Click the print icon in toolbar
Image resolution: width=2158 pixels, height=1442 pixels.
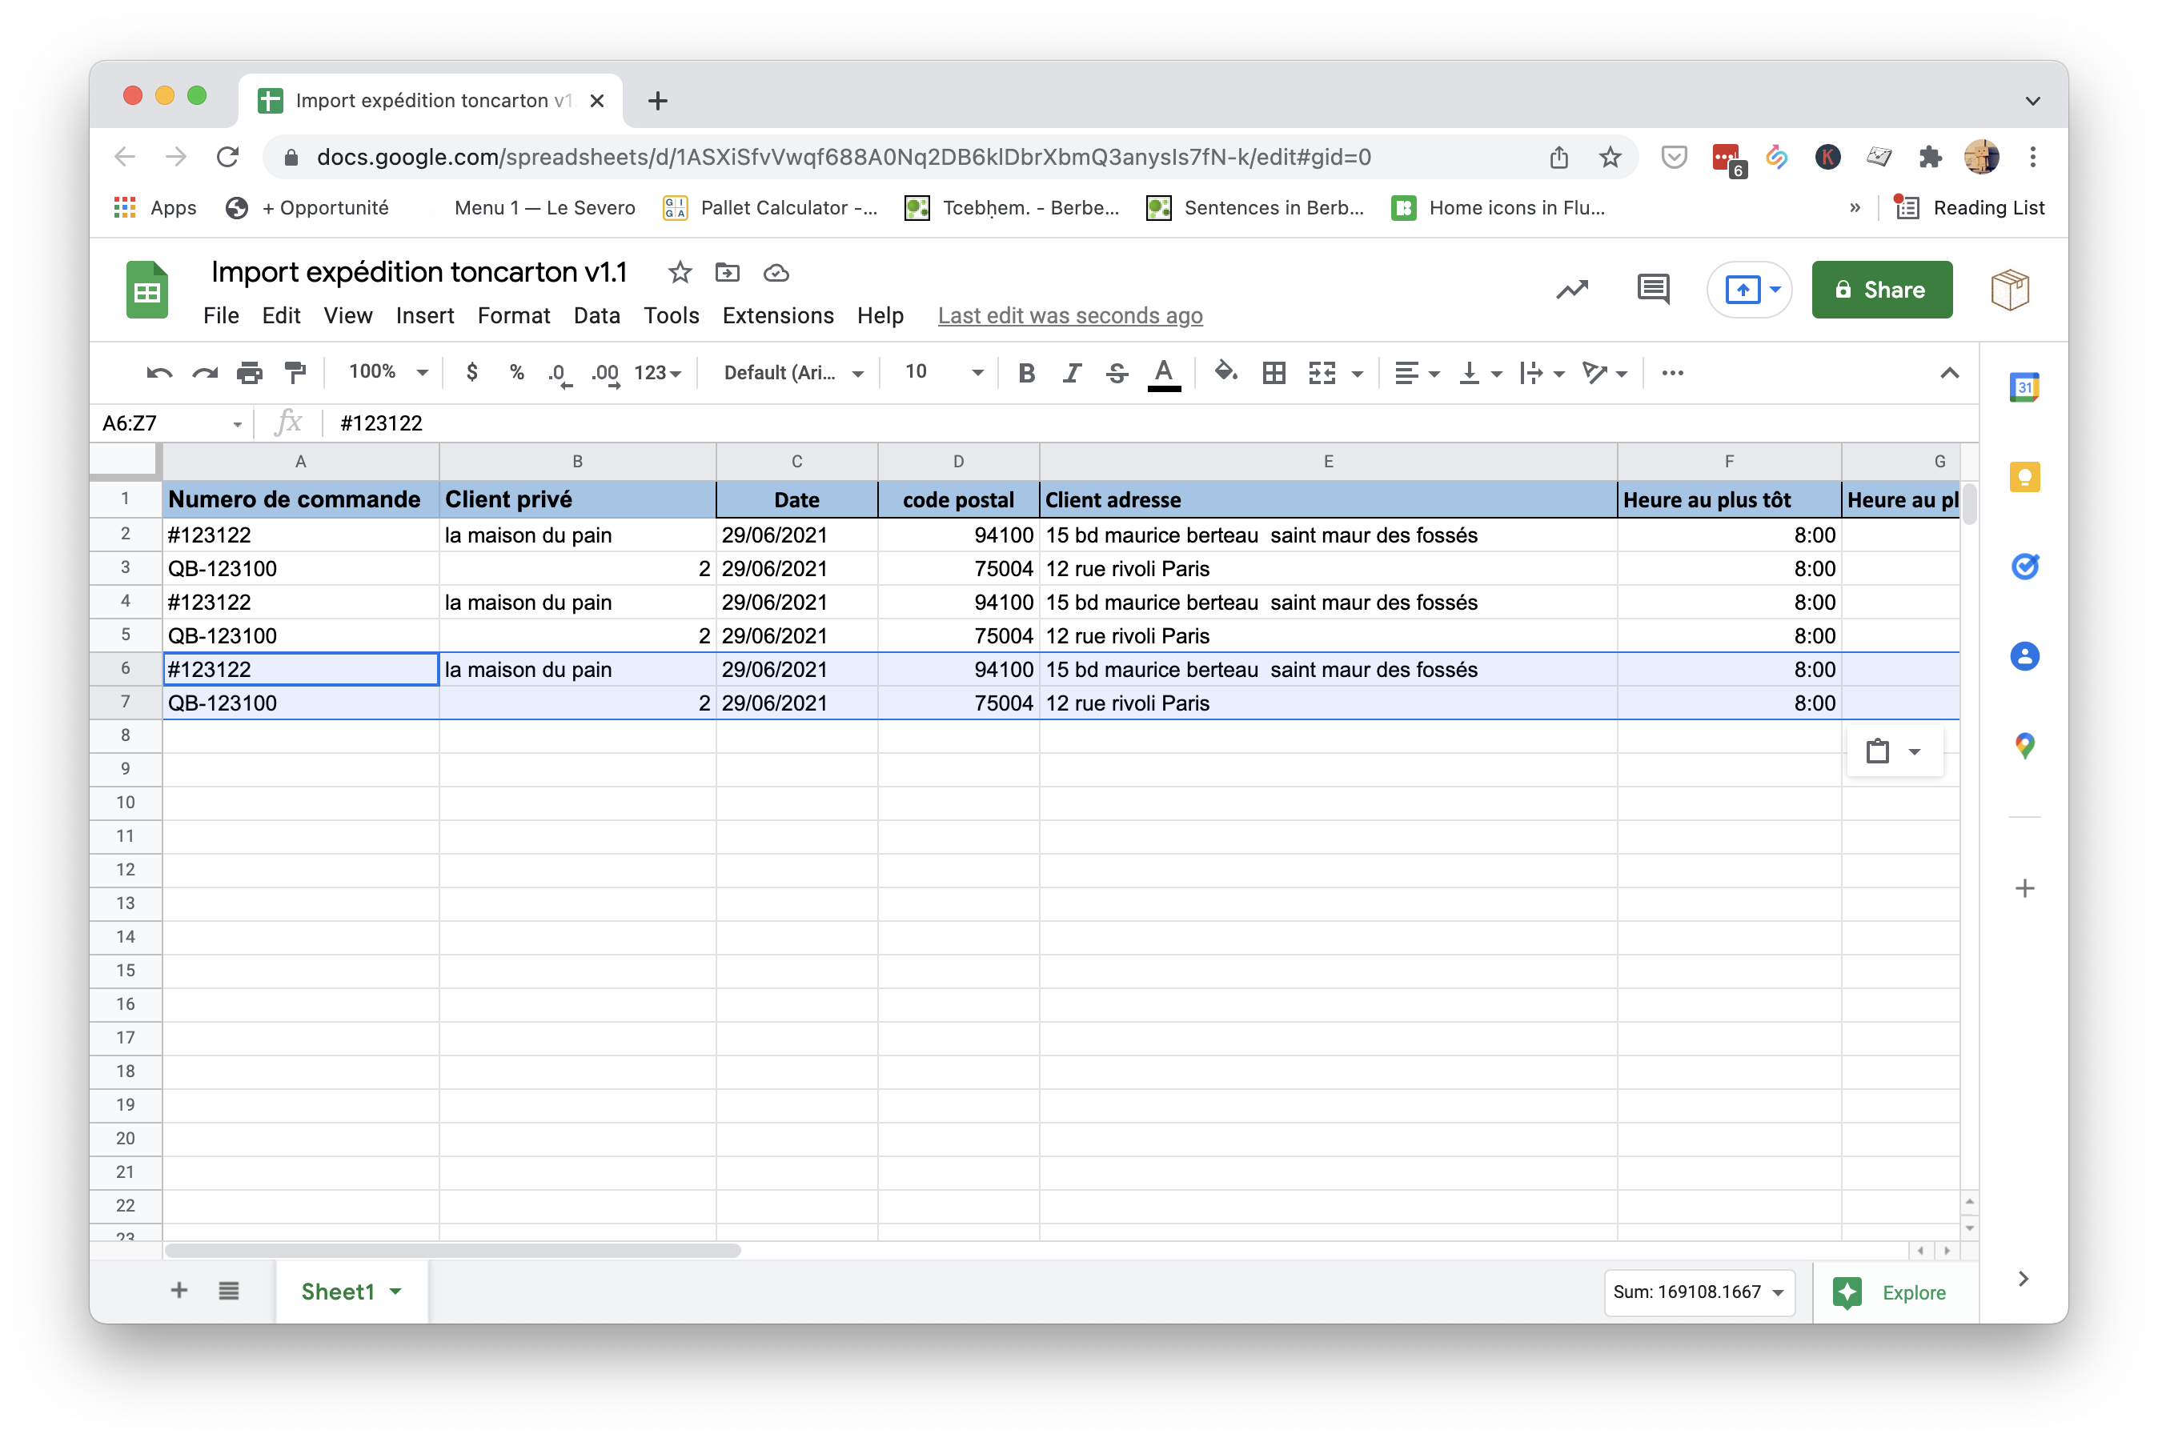[249, 372]
